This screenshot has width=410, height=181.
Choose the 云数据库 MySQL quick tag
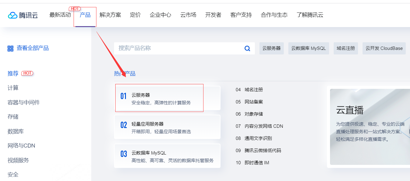(x=308, y=48)
